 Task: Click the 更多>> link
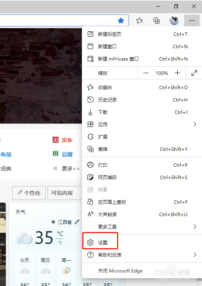(x=71, y=169)
